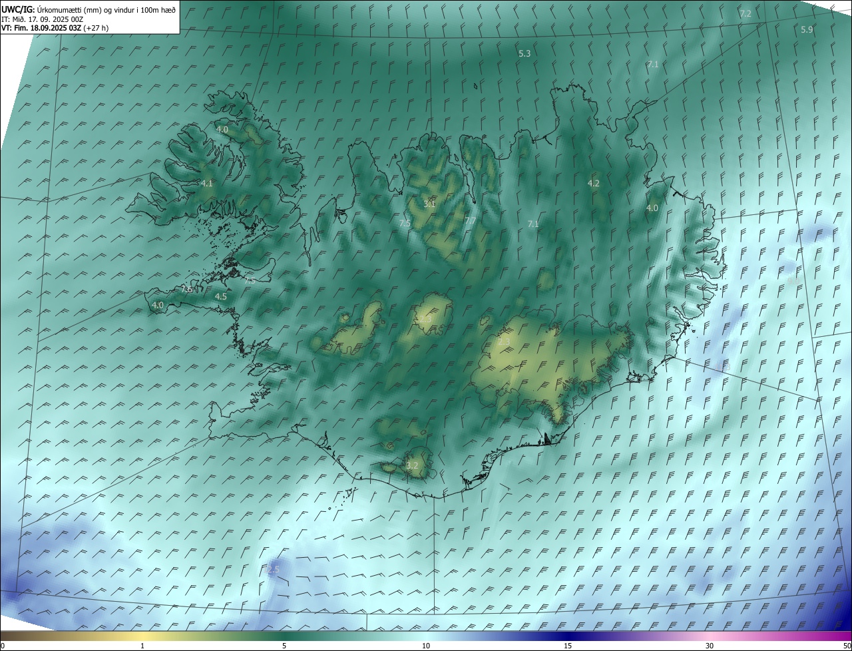Screen dimensions: 852x651
Task: Click the 'VT: Fim. 18.09.2025 03Z' valid time
Action: [x=40, y=28]
